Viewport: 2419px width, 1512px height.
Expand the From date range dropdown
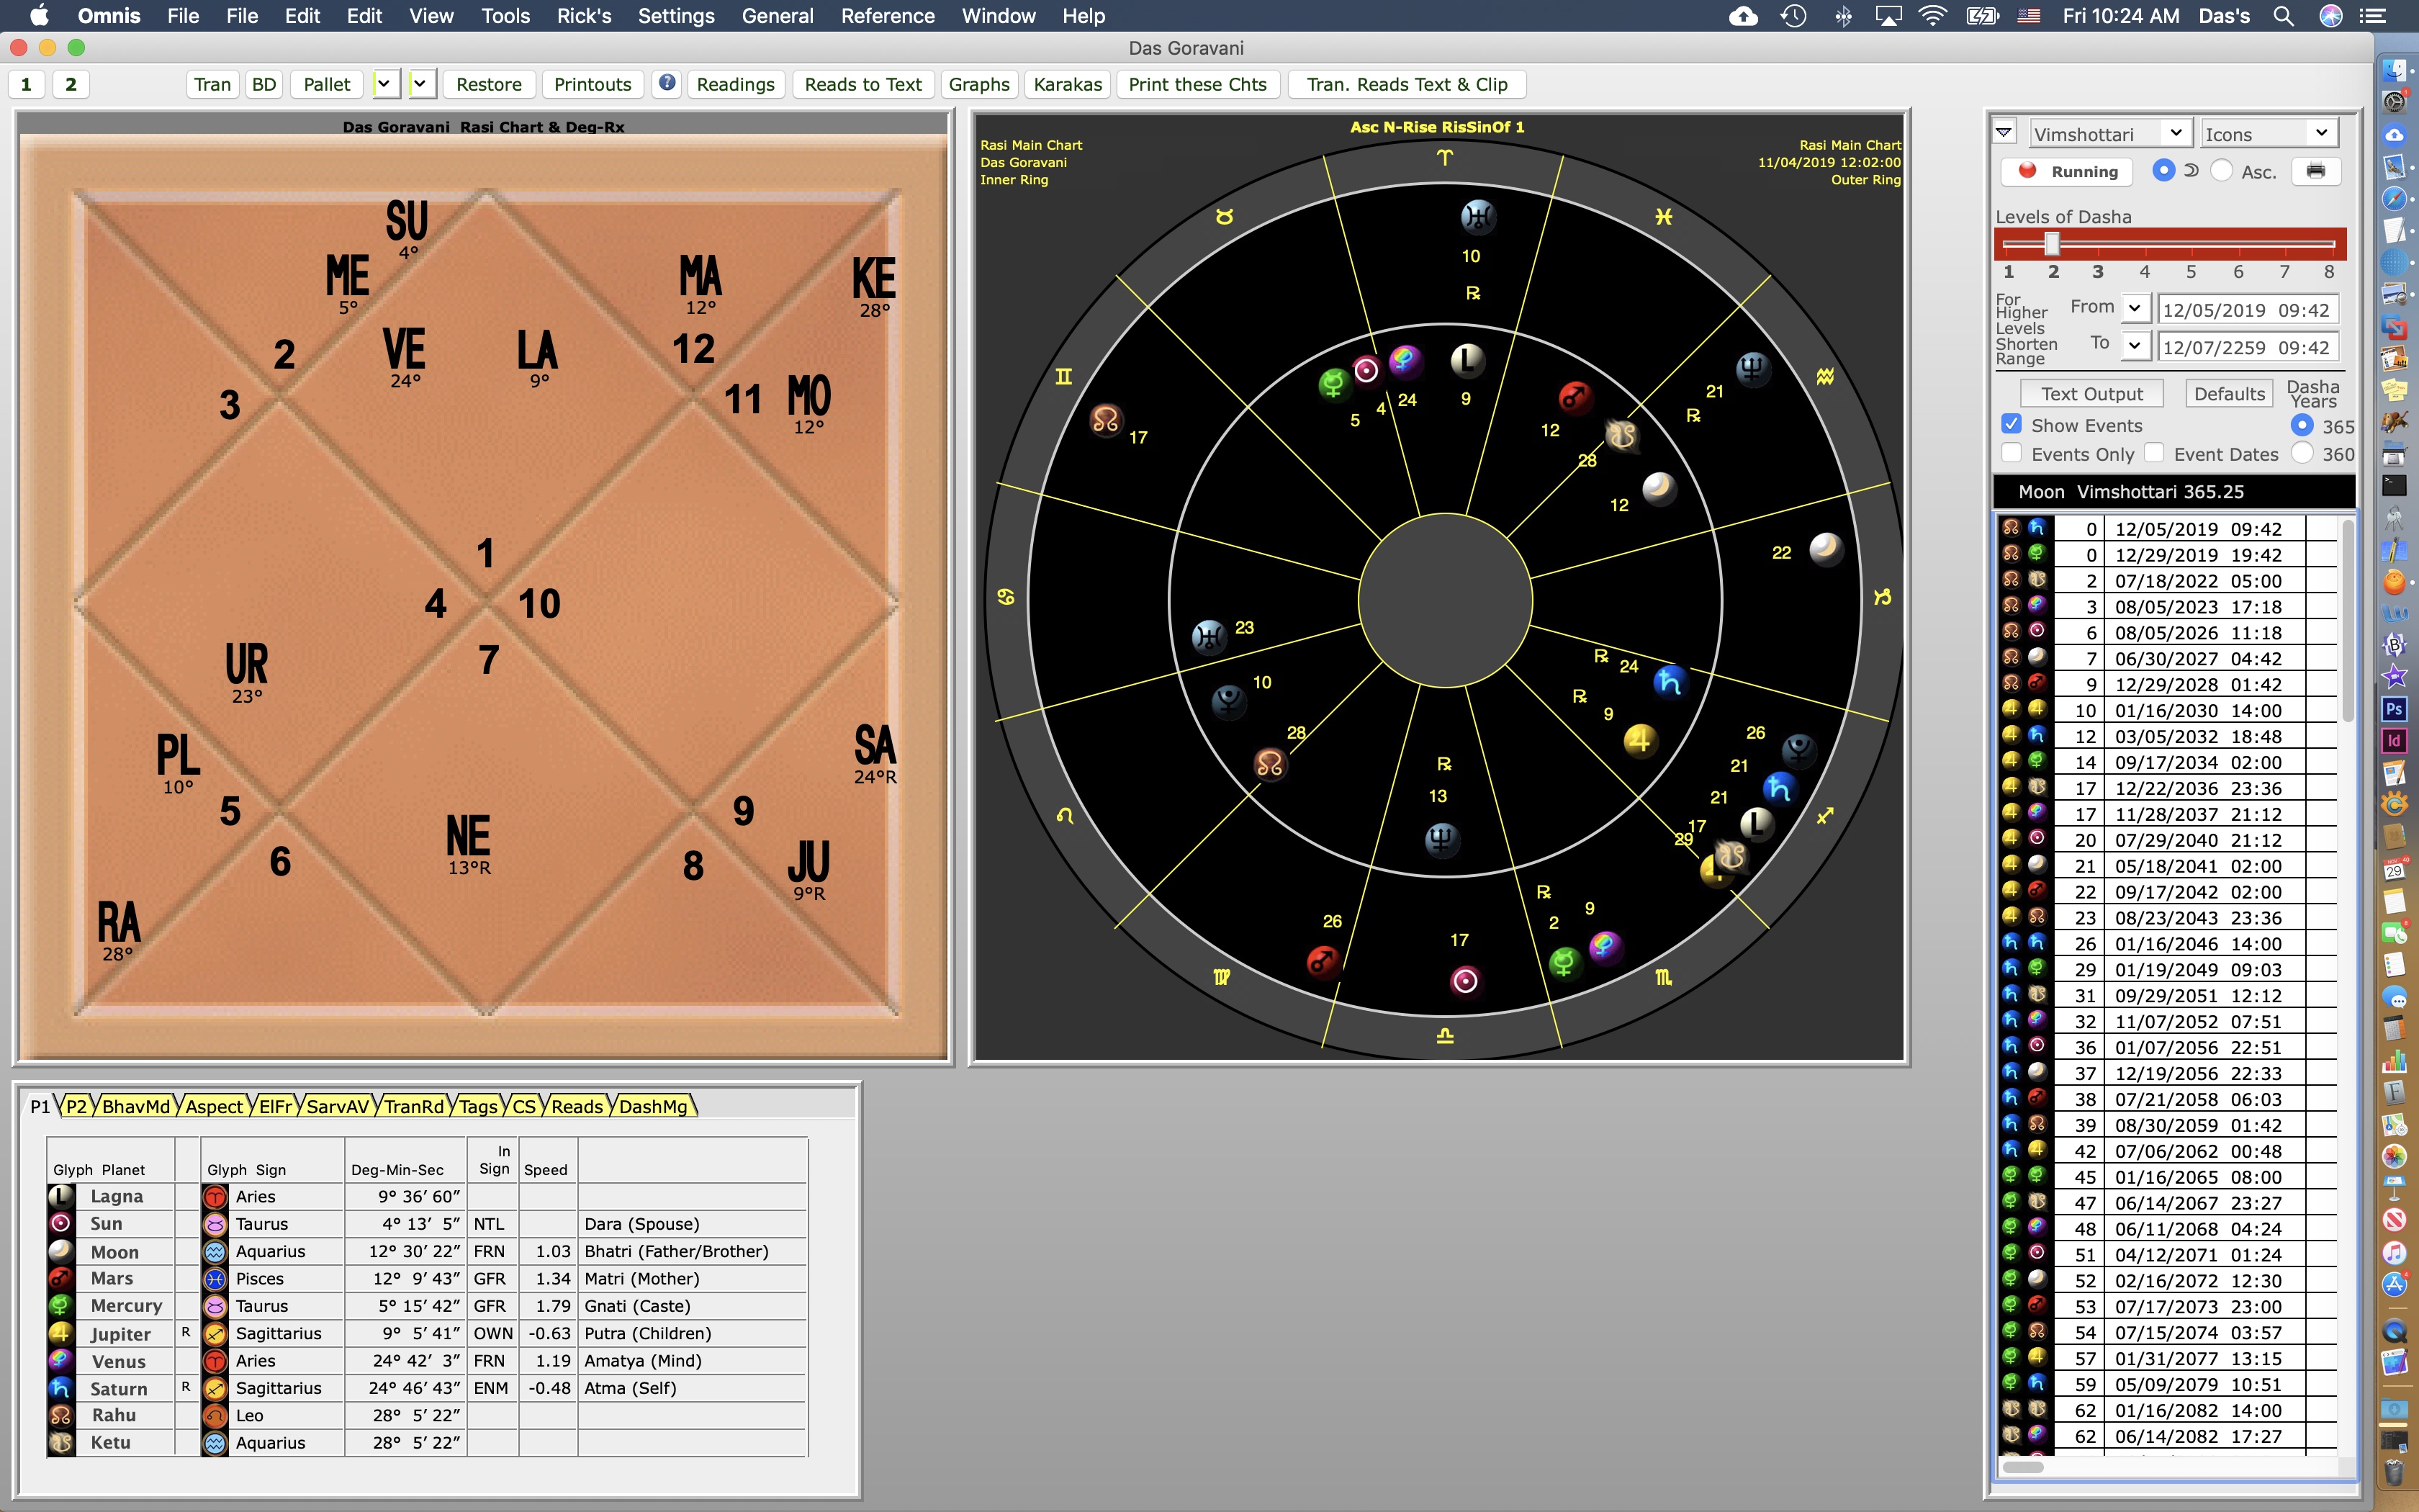[2135, 309]
